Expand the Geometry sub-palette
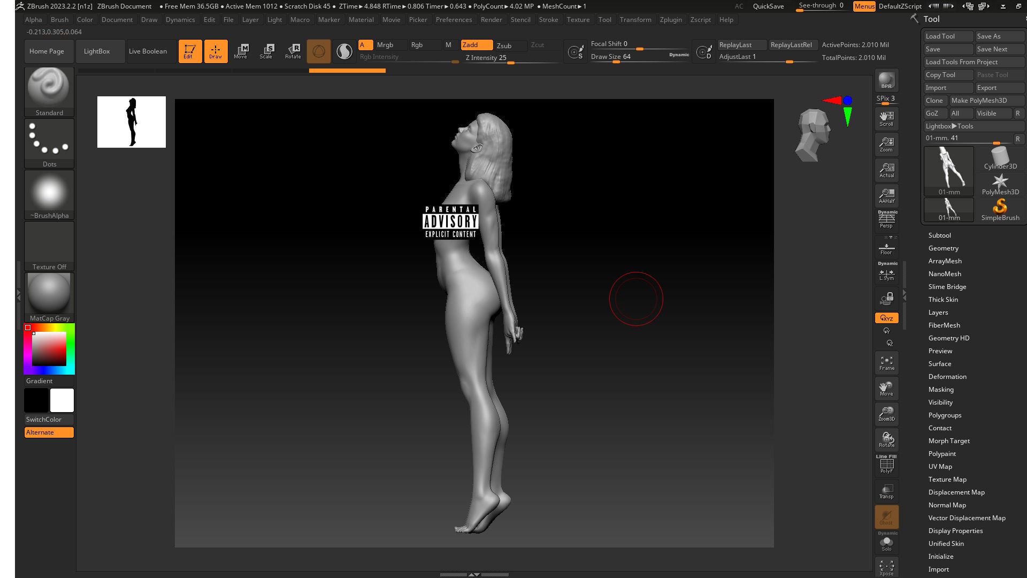The height and width of the screenshot is (578, 1027). click(943, 248)
